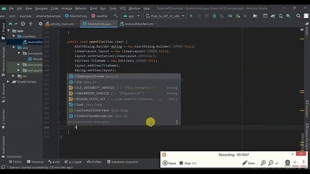310x174 pixels.
Task: Stop the screen recording
Action: click(x=188, y=163)
